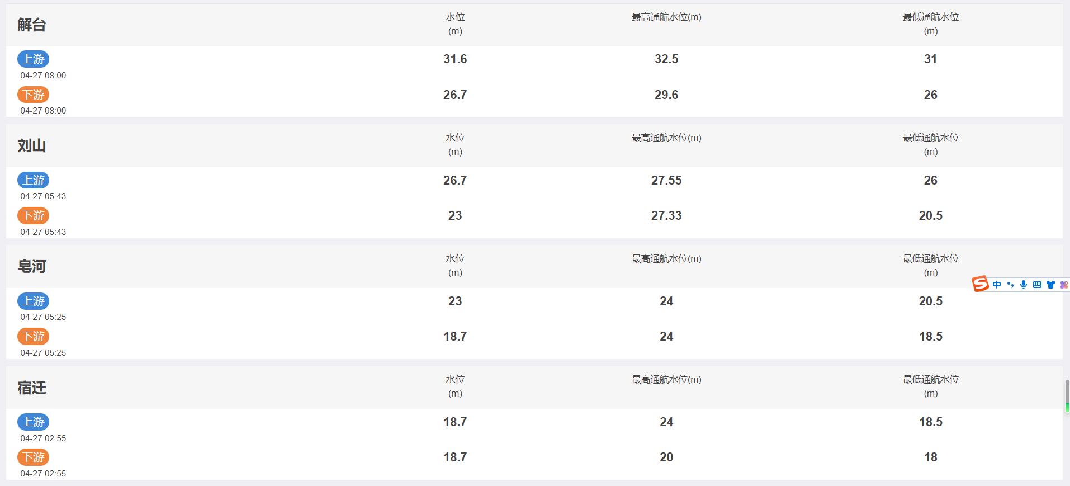Toggle the 中 Chinese/English input mode
The height and width of the screenshot is (486, 1070).
click(997, 285)
